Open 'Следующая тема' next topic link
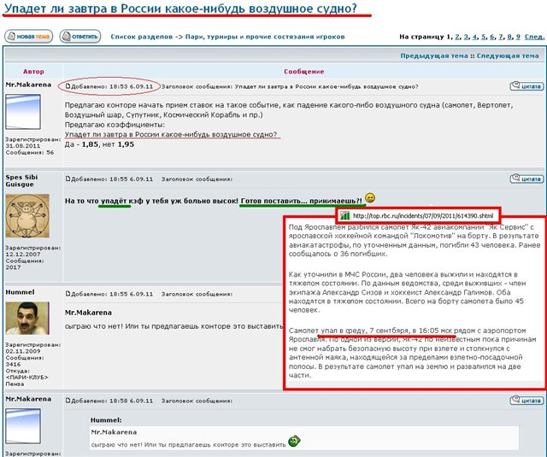 pos(508,56)
